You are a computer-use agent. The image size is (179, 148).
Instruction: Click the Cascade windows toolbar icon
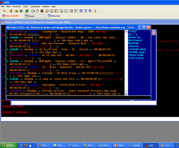pyautogui.click(x=90, y=11)
